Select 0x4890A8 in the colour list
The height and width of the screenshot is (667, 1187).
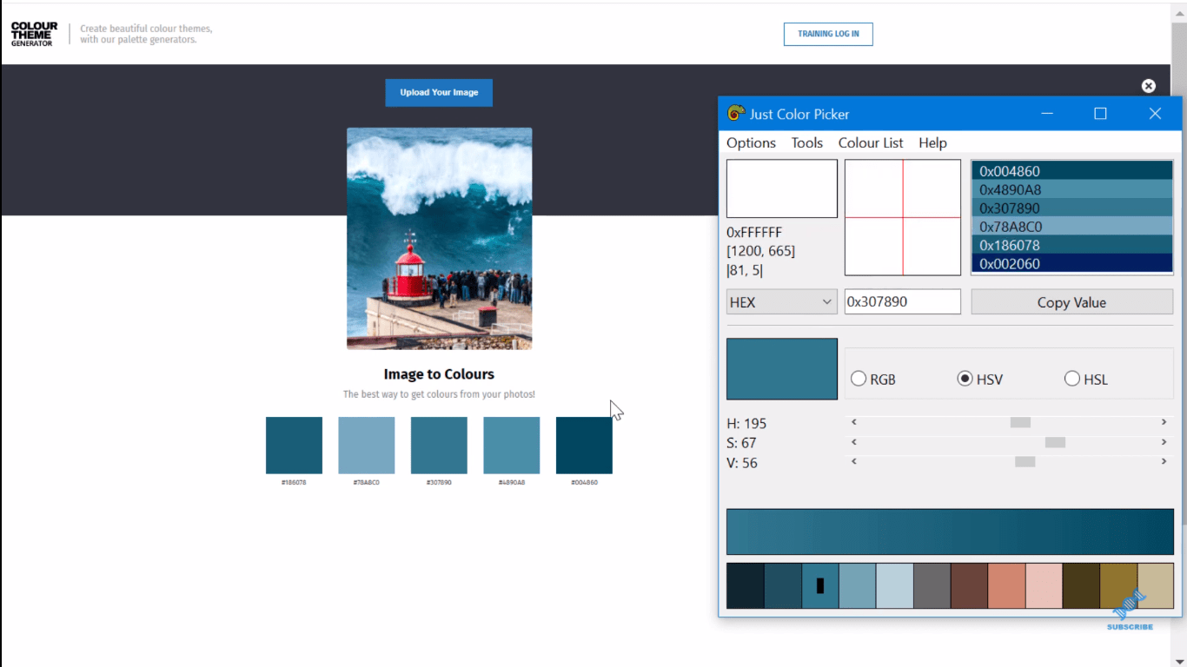[x=1071, y=189]
